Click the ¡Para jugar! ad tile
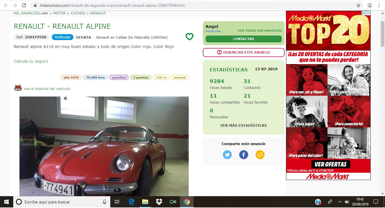This screenshot has width=385, height=208. pos(307,111)
